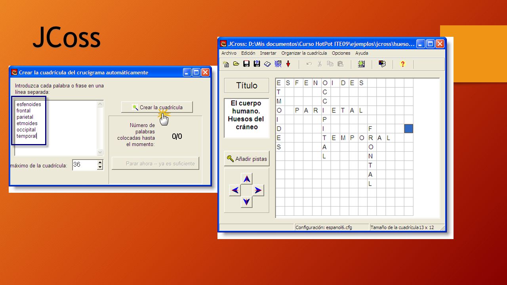Click the word 'parietal' in the list
Viewport: 507px width, 285px height.
pyautogui.click(x=25, y=117)
